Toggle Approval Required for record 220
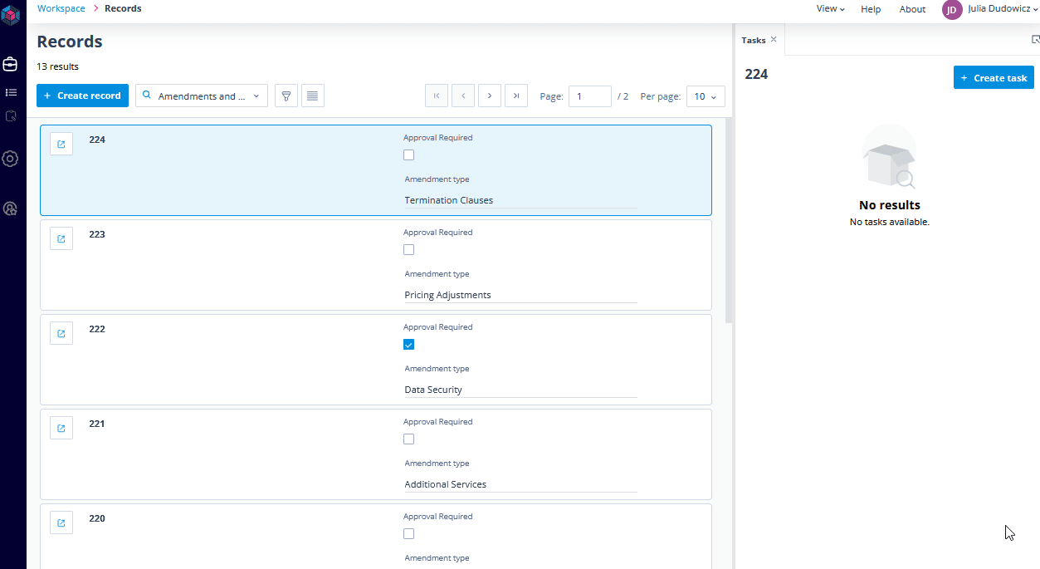The image size is (1040, 569). (x=408, y=534)
